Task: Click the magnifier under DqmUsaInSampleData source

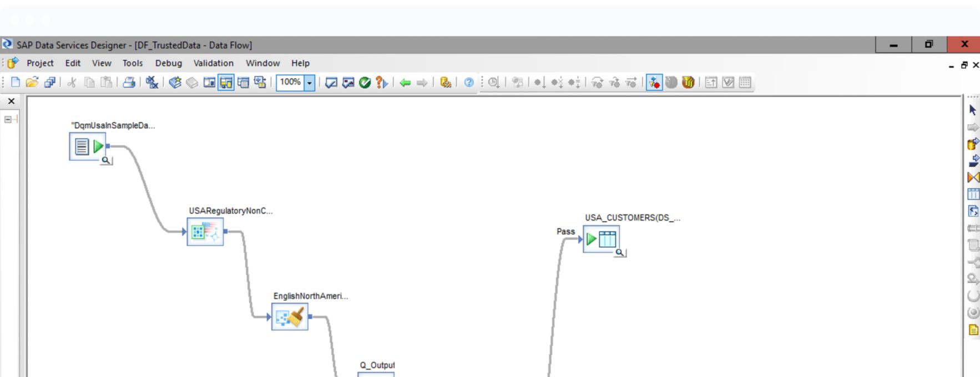Action: [105, 160]
